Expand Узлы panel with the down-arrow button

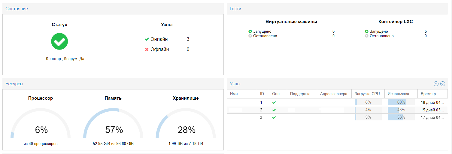(442, 84)
